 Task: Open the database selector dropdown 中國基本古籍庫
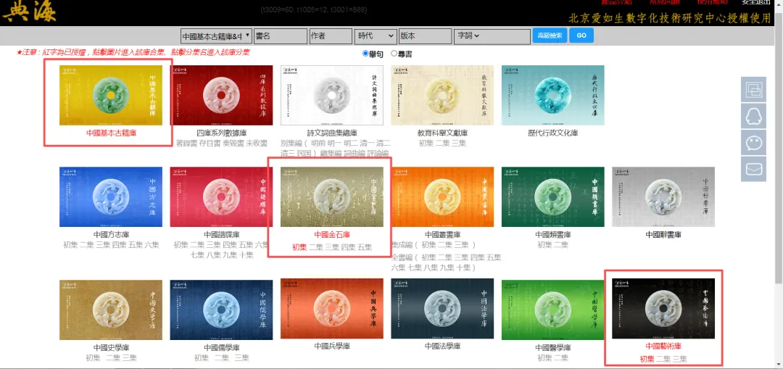click(216, 36)
